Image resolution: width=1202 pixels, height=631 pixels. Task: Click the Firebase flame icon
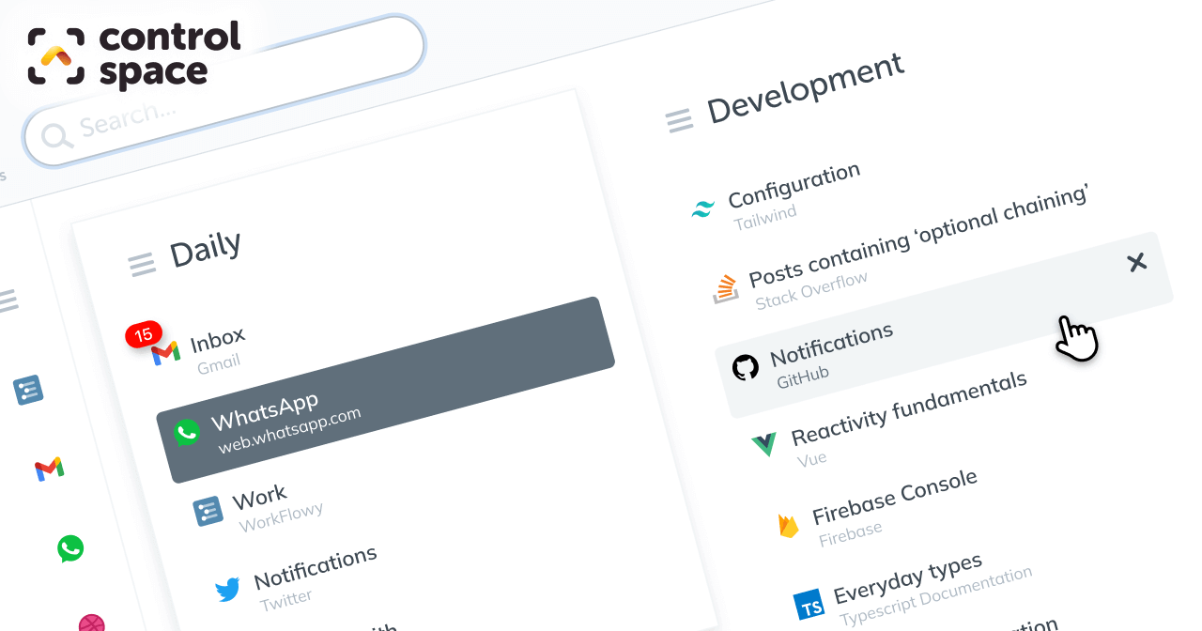tap(788, 526)
